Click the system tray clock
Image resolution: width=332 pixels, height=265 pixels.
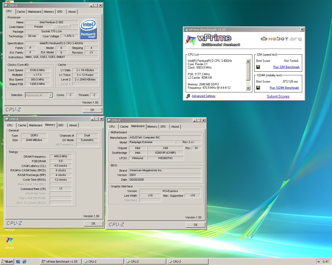click(x=326, y=262)
